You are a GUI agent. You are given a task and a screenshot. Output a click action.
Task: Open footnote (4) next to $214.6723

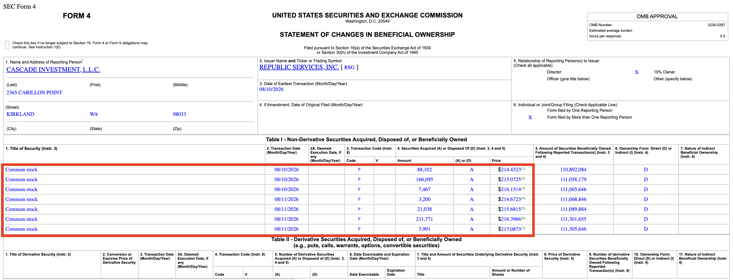[x=523, y=198]
